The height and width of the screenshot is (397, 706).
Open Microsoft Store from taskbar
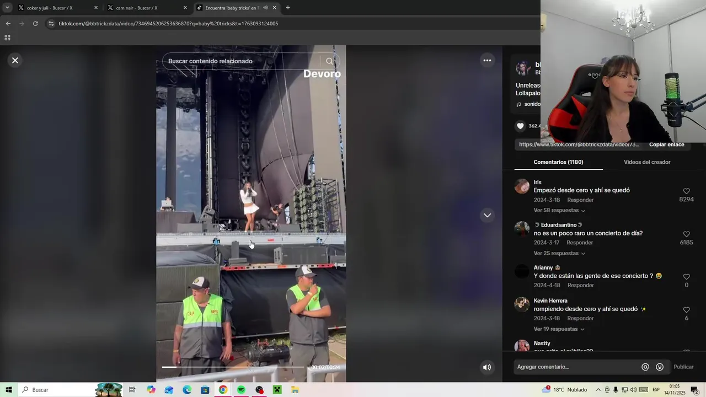[x=205, y=390]
